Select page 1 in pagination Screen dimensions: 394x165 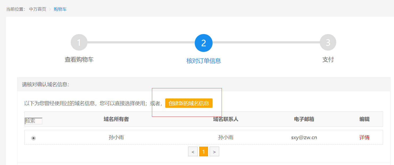[x=204, y=151]
